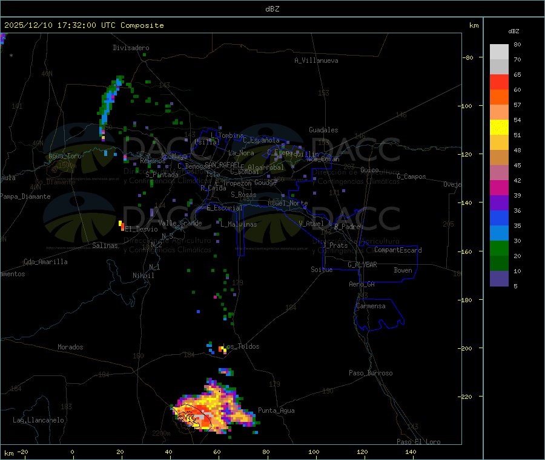Select the 42 dBZ magenta legend swatch
Screen dimensions: 545x460
pos(499,187)
